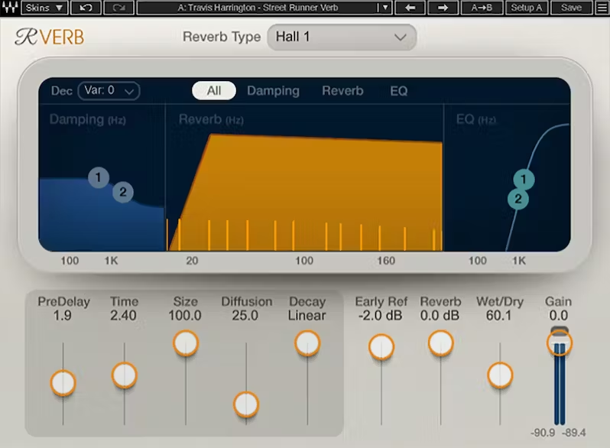The image size is (610, 448).
Task: Select the All view tab
Action: pos(214,91)
